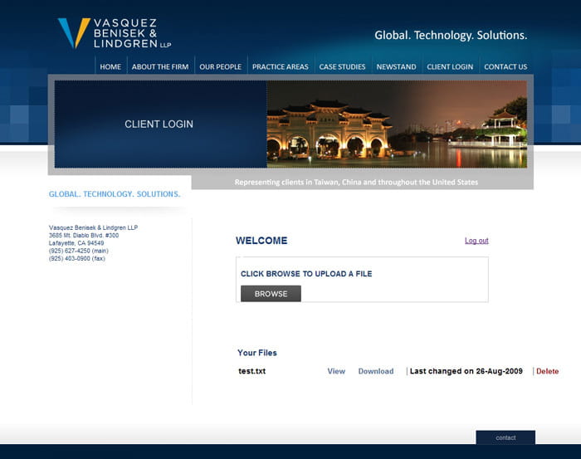Select Client Login in navigation bar
This screenshot has height=459, width=581.
(450, 66)
